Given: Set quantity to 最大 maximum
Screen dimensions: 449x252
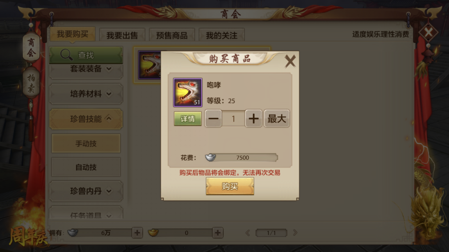Looking at the screenshot, I should 276,118.
